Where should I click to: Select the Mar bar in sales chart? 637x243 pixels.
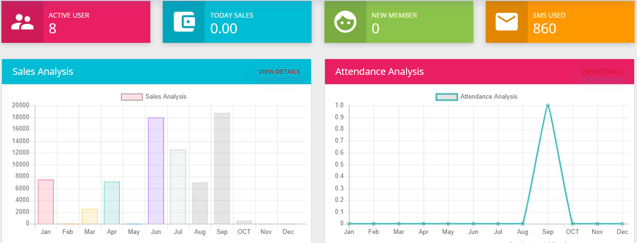click(90, 216)
